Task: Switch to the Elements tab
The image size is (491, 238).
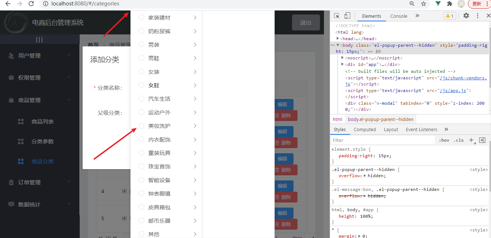Action: [x=371, y=16]
